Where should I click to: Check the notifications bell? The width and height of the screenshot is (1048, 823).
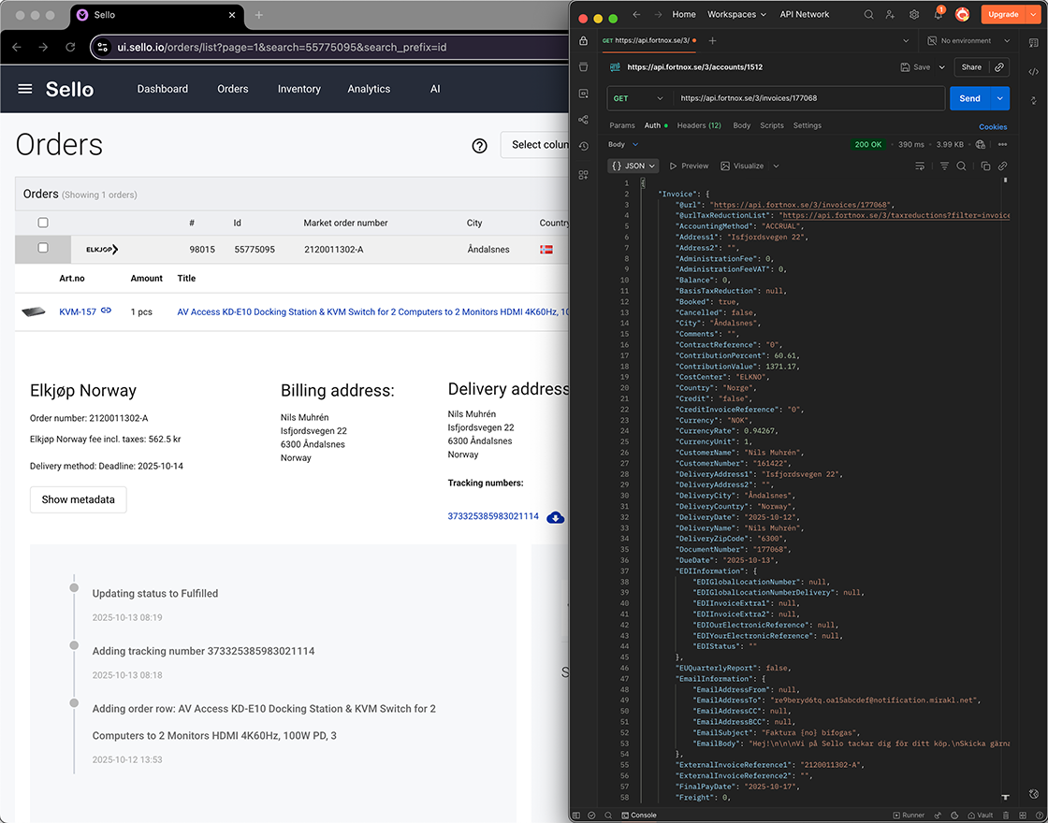[936, 14]
